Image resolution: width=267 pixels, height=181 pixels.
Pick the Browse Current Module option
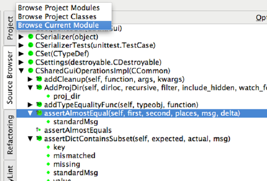(x=58, y=25)
